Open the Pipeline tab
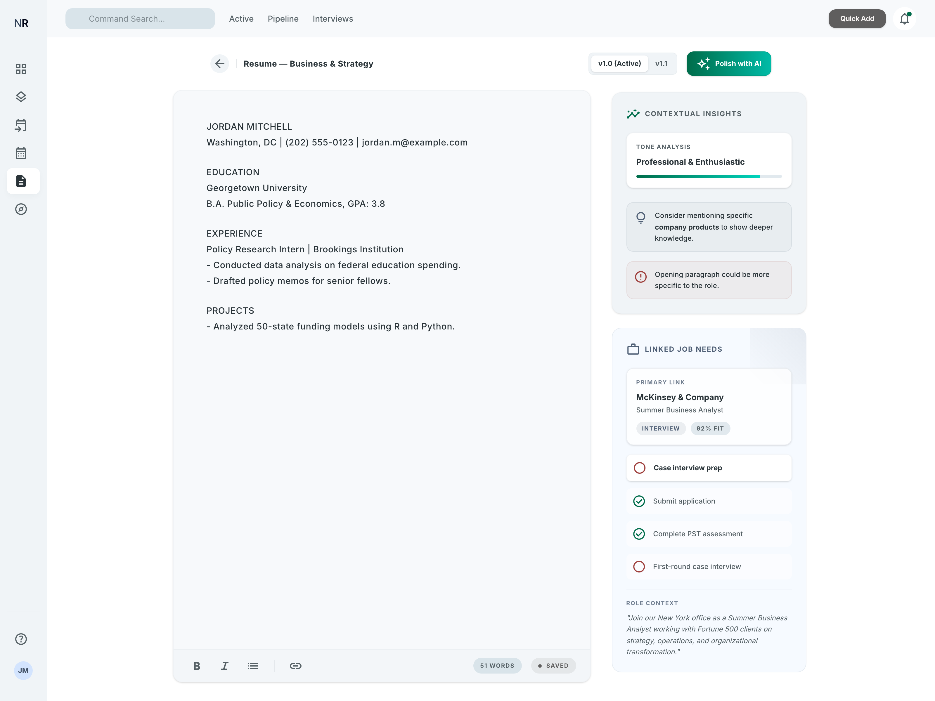Screen dimensions: 935x701 (x=283, y=19)
